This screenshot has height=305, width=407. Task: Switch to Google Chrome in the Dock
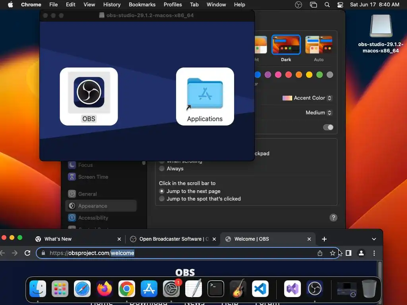point(127,289)
